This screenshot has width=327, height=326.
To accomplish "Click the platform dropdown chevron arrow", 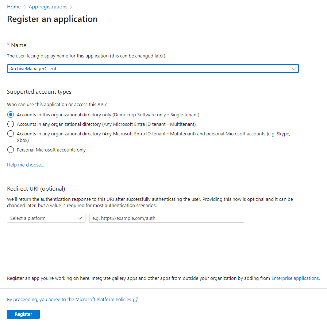I will pos(80,218).
